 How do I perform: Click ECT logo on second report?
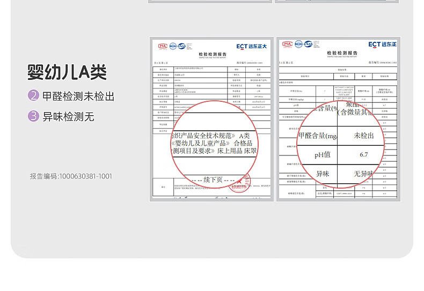(382, 44)
